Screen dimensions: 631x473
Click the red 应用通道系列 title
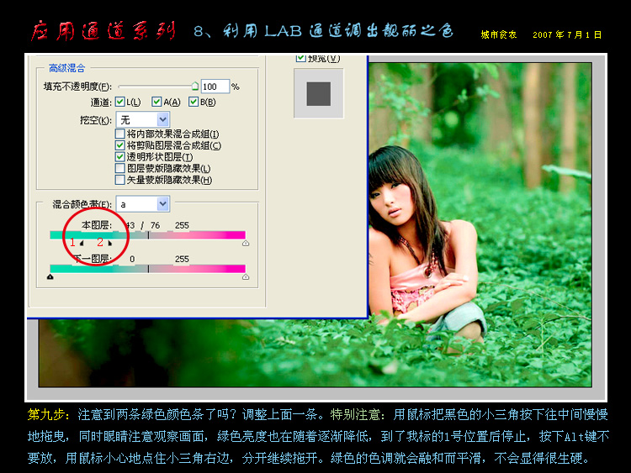[103, 31]
